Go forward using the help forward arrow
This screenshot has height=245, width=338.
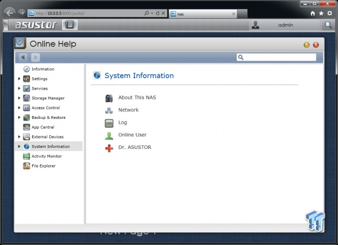(35, 57)
